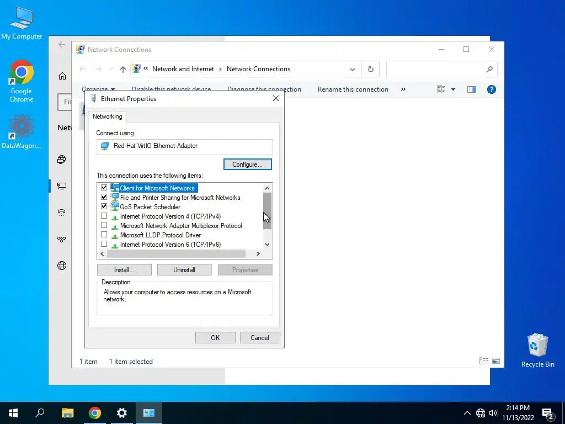This screenshot has width=565, height=424.
Task: Refresh the Network Connections folder
Action: pos(370,69)
